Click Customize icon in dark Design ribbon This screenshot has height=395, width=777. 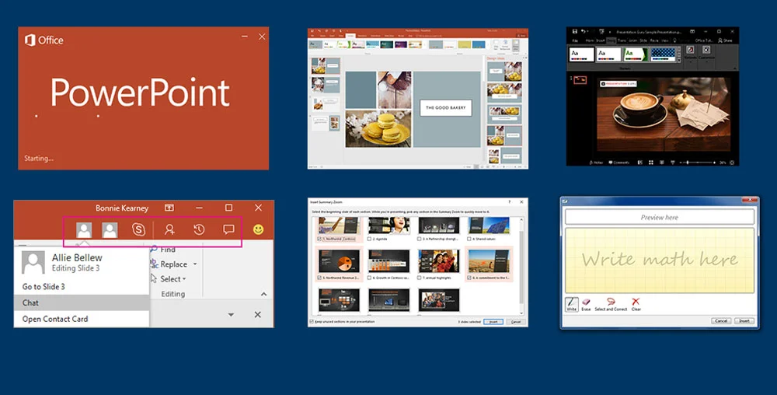(x=706, y=50)
